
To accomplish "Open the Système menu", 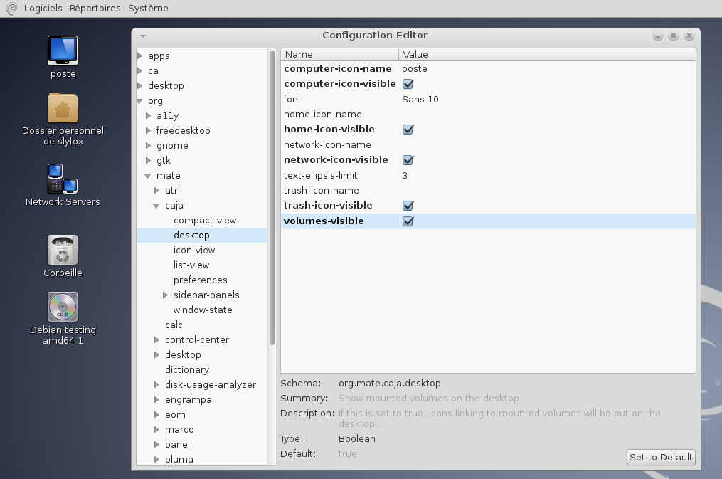I will (148, 9).
